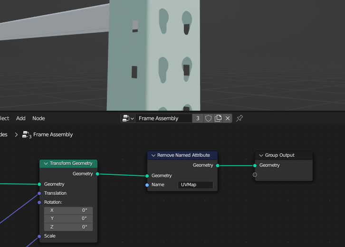Collapse the Remove Named Attribute node
The width and height of the screenshot is (345, 247).
(x=153, y=155)
